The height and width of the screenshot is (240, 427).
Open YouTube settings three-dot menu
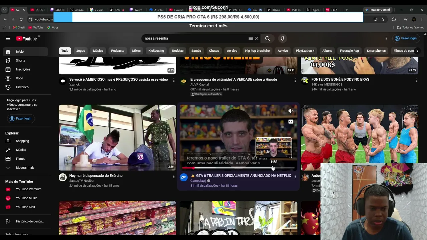(386, 38)
